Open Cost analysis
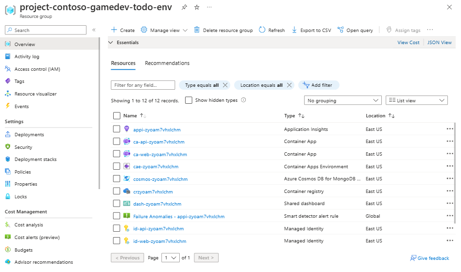 coord(29,225)
